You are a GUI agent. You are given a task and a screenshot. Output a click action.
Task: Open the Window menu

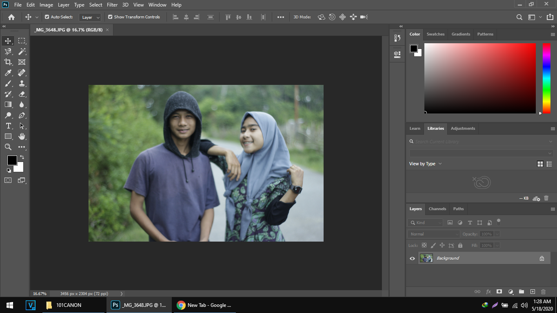(157, 5)
